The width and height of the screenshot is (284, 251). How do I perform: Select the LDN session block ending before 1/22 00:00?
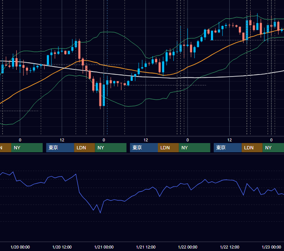point(168,148)
